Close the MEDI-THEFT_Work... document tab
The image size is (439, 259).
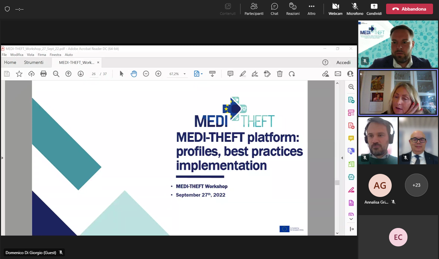pyautogui.click(x=98, y=62)
